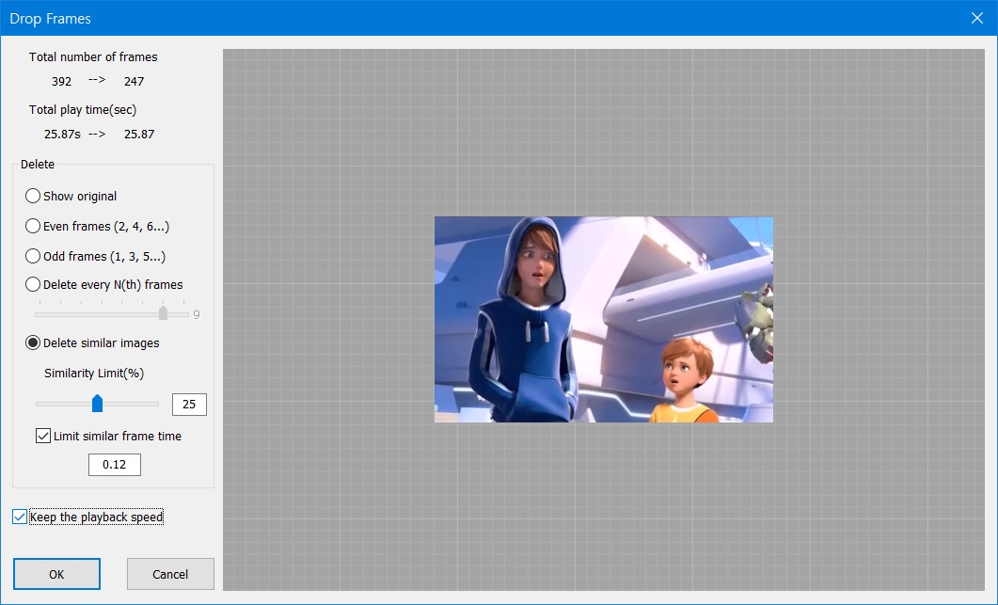Select Delete similar images radio button
The width and height of the screenshot is (998, 605).
34,343
